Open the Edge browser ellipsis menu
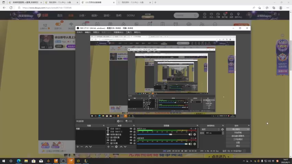Screen dimensions: 292x164 pos(288,8)
